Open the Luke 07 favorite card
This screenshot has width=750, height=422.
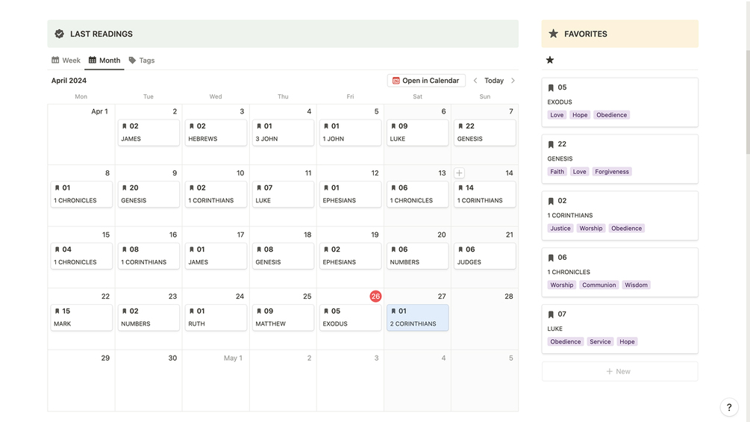click(x=619, y=329)
